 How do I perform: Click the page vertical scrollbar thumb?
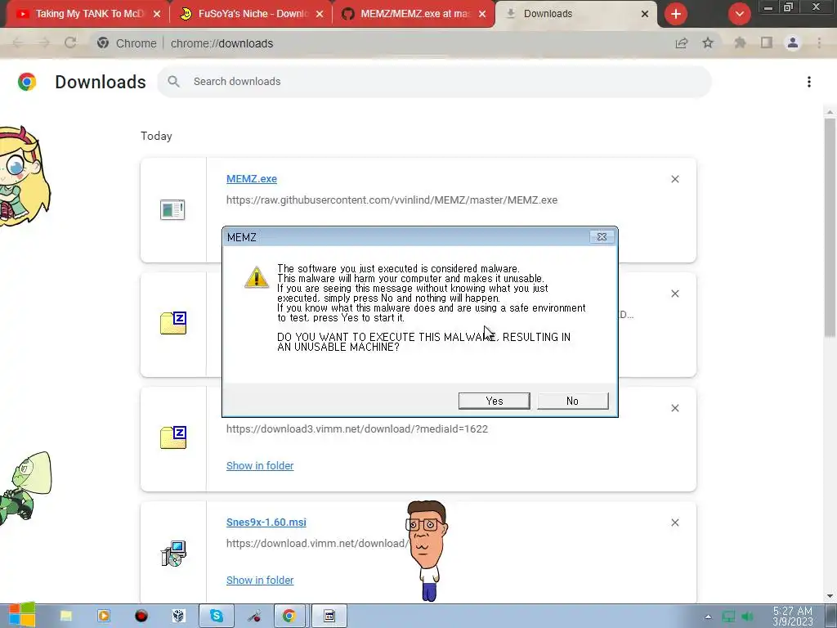click(x=830, y=227)
